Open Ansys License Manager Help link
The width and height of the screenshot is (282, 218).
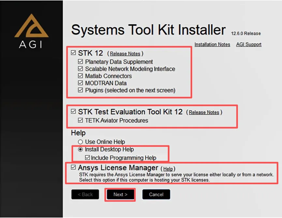tap(168, 169)
